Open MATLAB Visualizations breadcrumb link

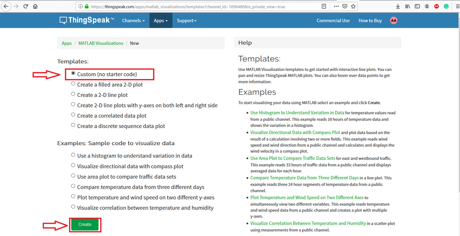(101, 43)
